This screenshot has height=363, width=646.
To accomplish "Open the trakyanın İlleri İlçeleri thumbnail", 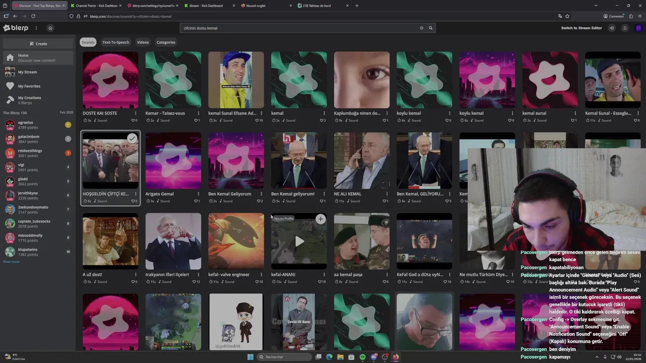I will (x=173, y=241).
